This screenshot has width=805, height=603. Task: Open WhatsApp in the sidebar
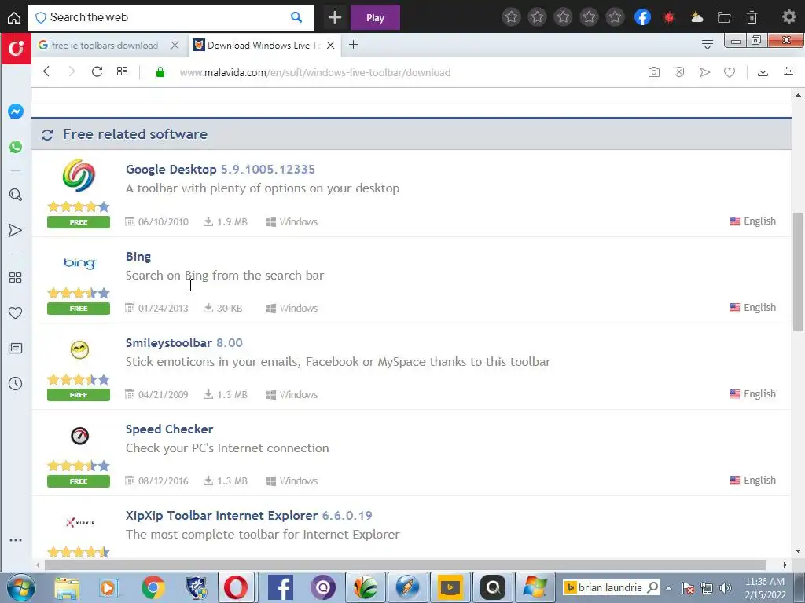(16, 147)
